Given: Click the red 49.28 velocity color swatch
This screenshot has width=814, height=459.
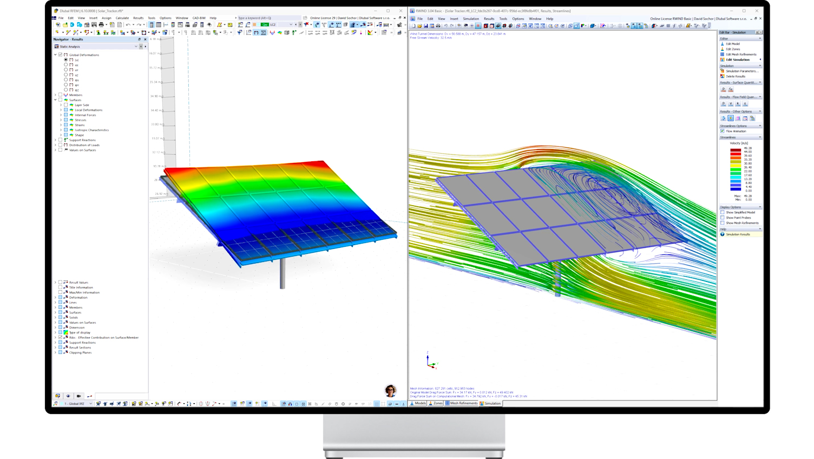Looking at the screenshot, I should pyautogui.click(x=735, y=150).
